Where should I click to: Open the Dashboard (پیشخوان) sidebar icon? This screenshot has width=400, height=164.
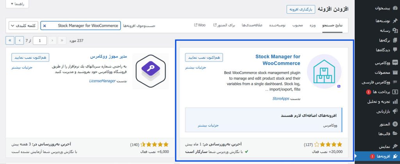[x=395, y=8]
